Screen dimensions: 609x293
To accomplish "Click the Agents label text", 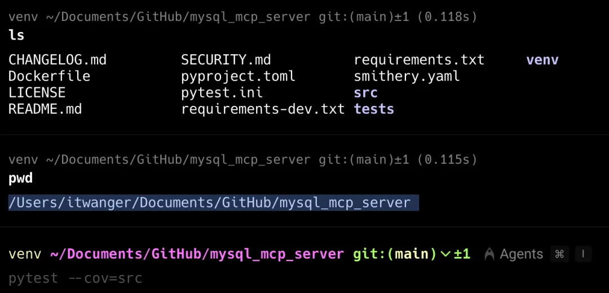I will tap(521, 254).
